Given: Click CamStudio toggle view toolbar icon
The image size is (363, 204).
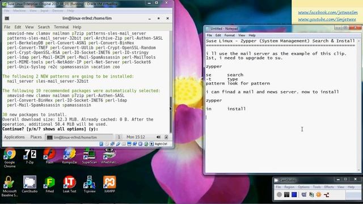Looking at the screenshot, I should tap(304, 195).
